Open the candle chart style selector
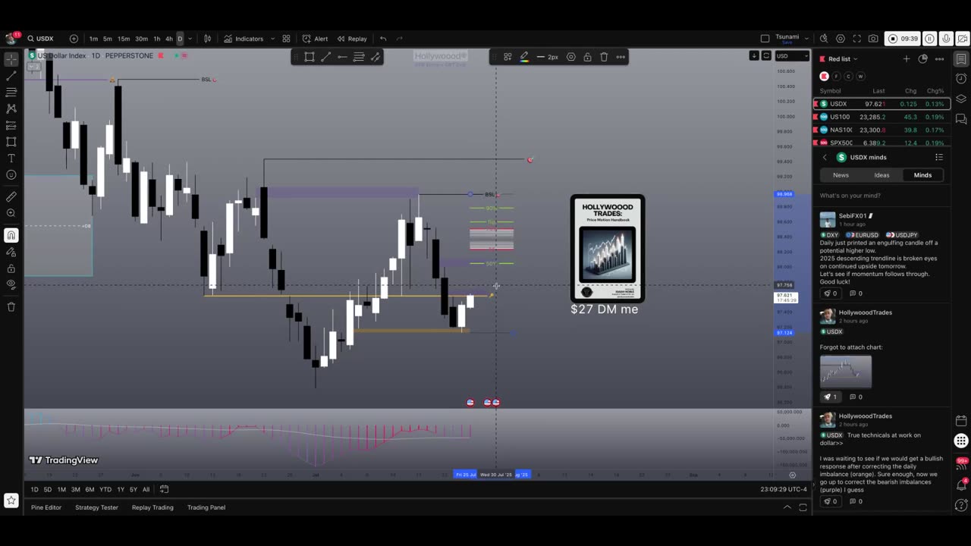The image size is (971, 546). [x=207, y=39]
